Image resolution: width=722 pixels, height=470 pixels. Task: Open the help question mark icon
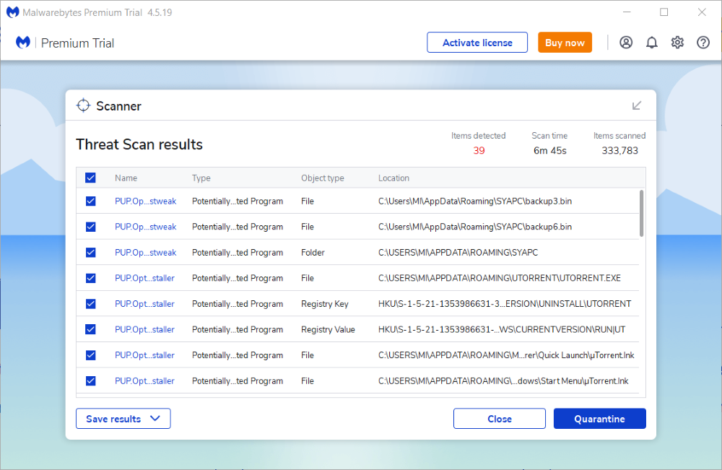click(x=703, y=43)
